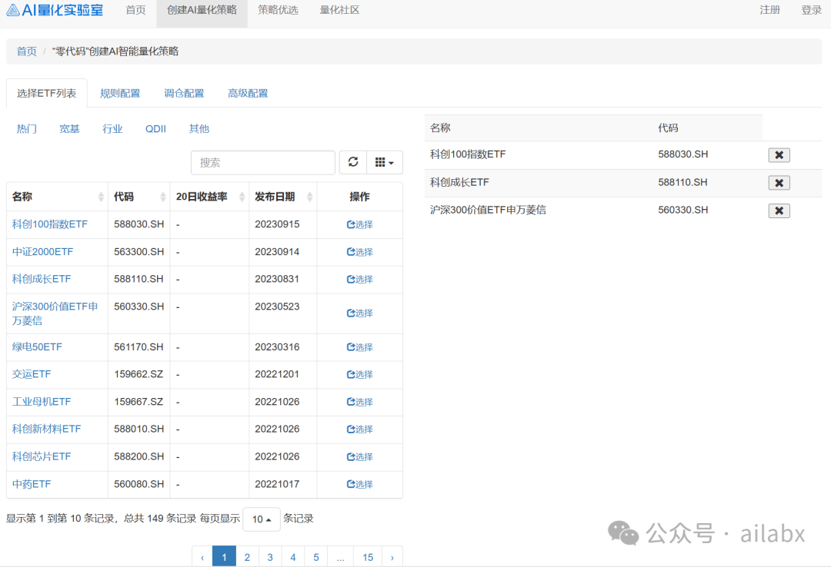Click the AI量化实验室 logo
This screenshot has width=831, height=567.
(x=54, y=11)
